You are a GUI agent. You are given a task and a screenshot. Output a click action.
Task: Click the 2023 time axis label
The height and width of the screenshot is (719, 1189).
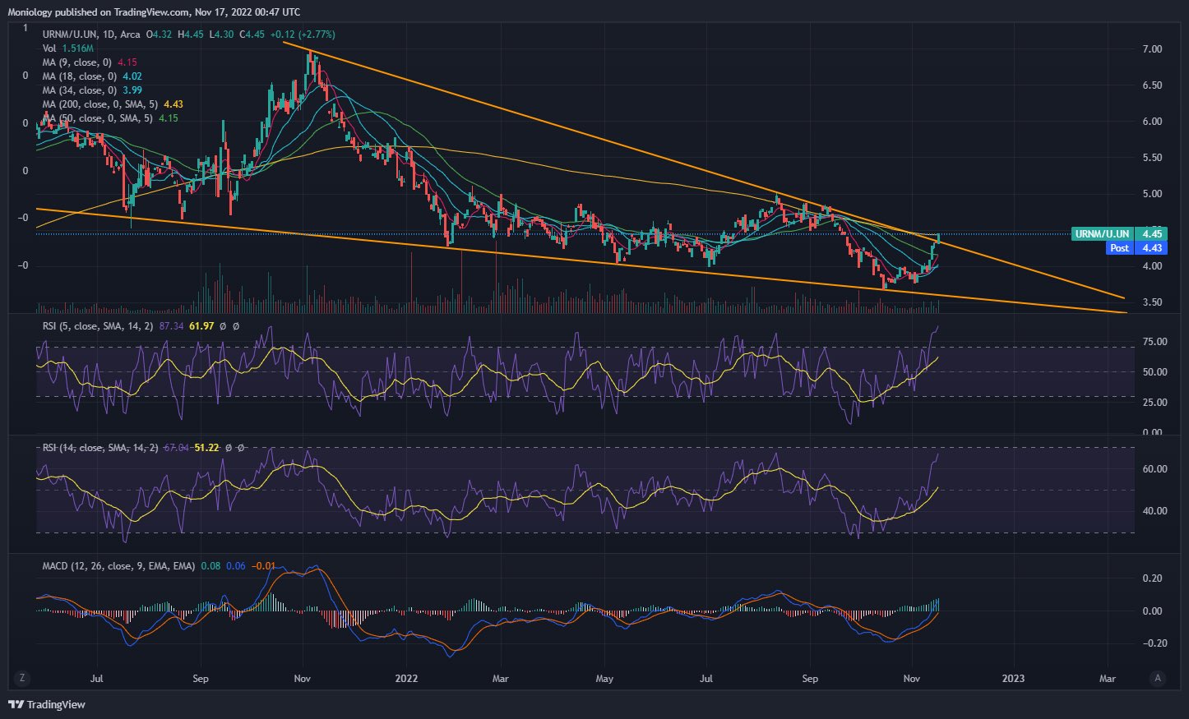(x=1013, y=679)
